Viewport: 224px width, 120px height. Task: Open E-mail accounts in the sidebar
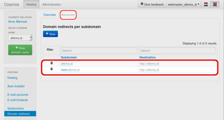[x=18, y=95]
